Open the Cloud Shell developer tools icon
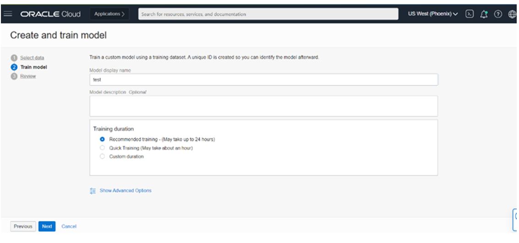 (469, 14)
